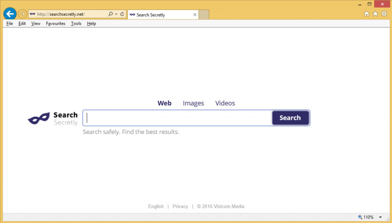Open the Home page icon
This screenshot has width=392, height=223.
(x=366, y=14)
